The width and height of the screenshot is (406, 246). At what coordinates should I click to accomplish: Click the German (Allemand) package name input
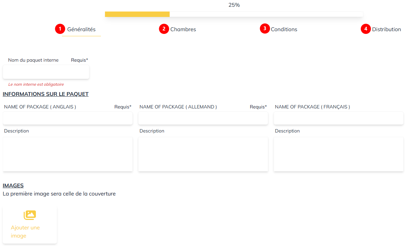click(x=203, y=118)
